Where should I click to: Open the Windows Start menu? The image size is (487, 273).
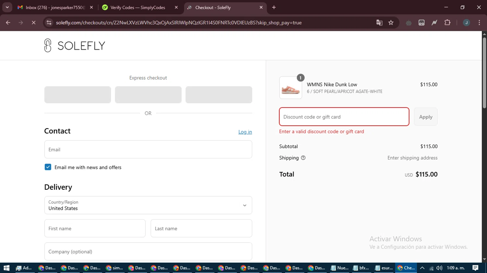click(6, 268)
